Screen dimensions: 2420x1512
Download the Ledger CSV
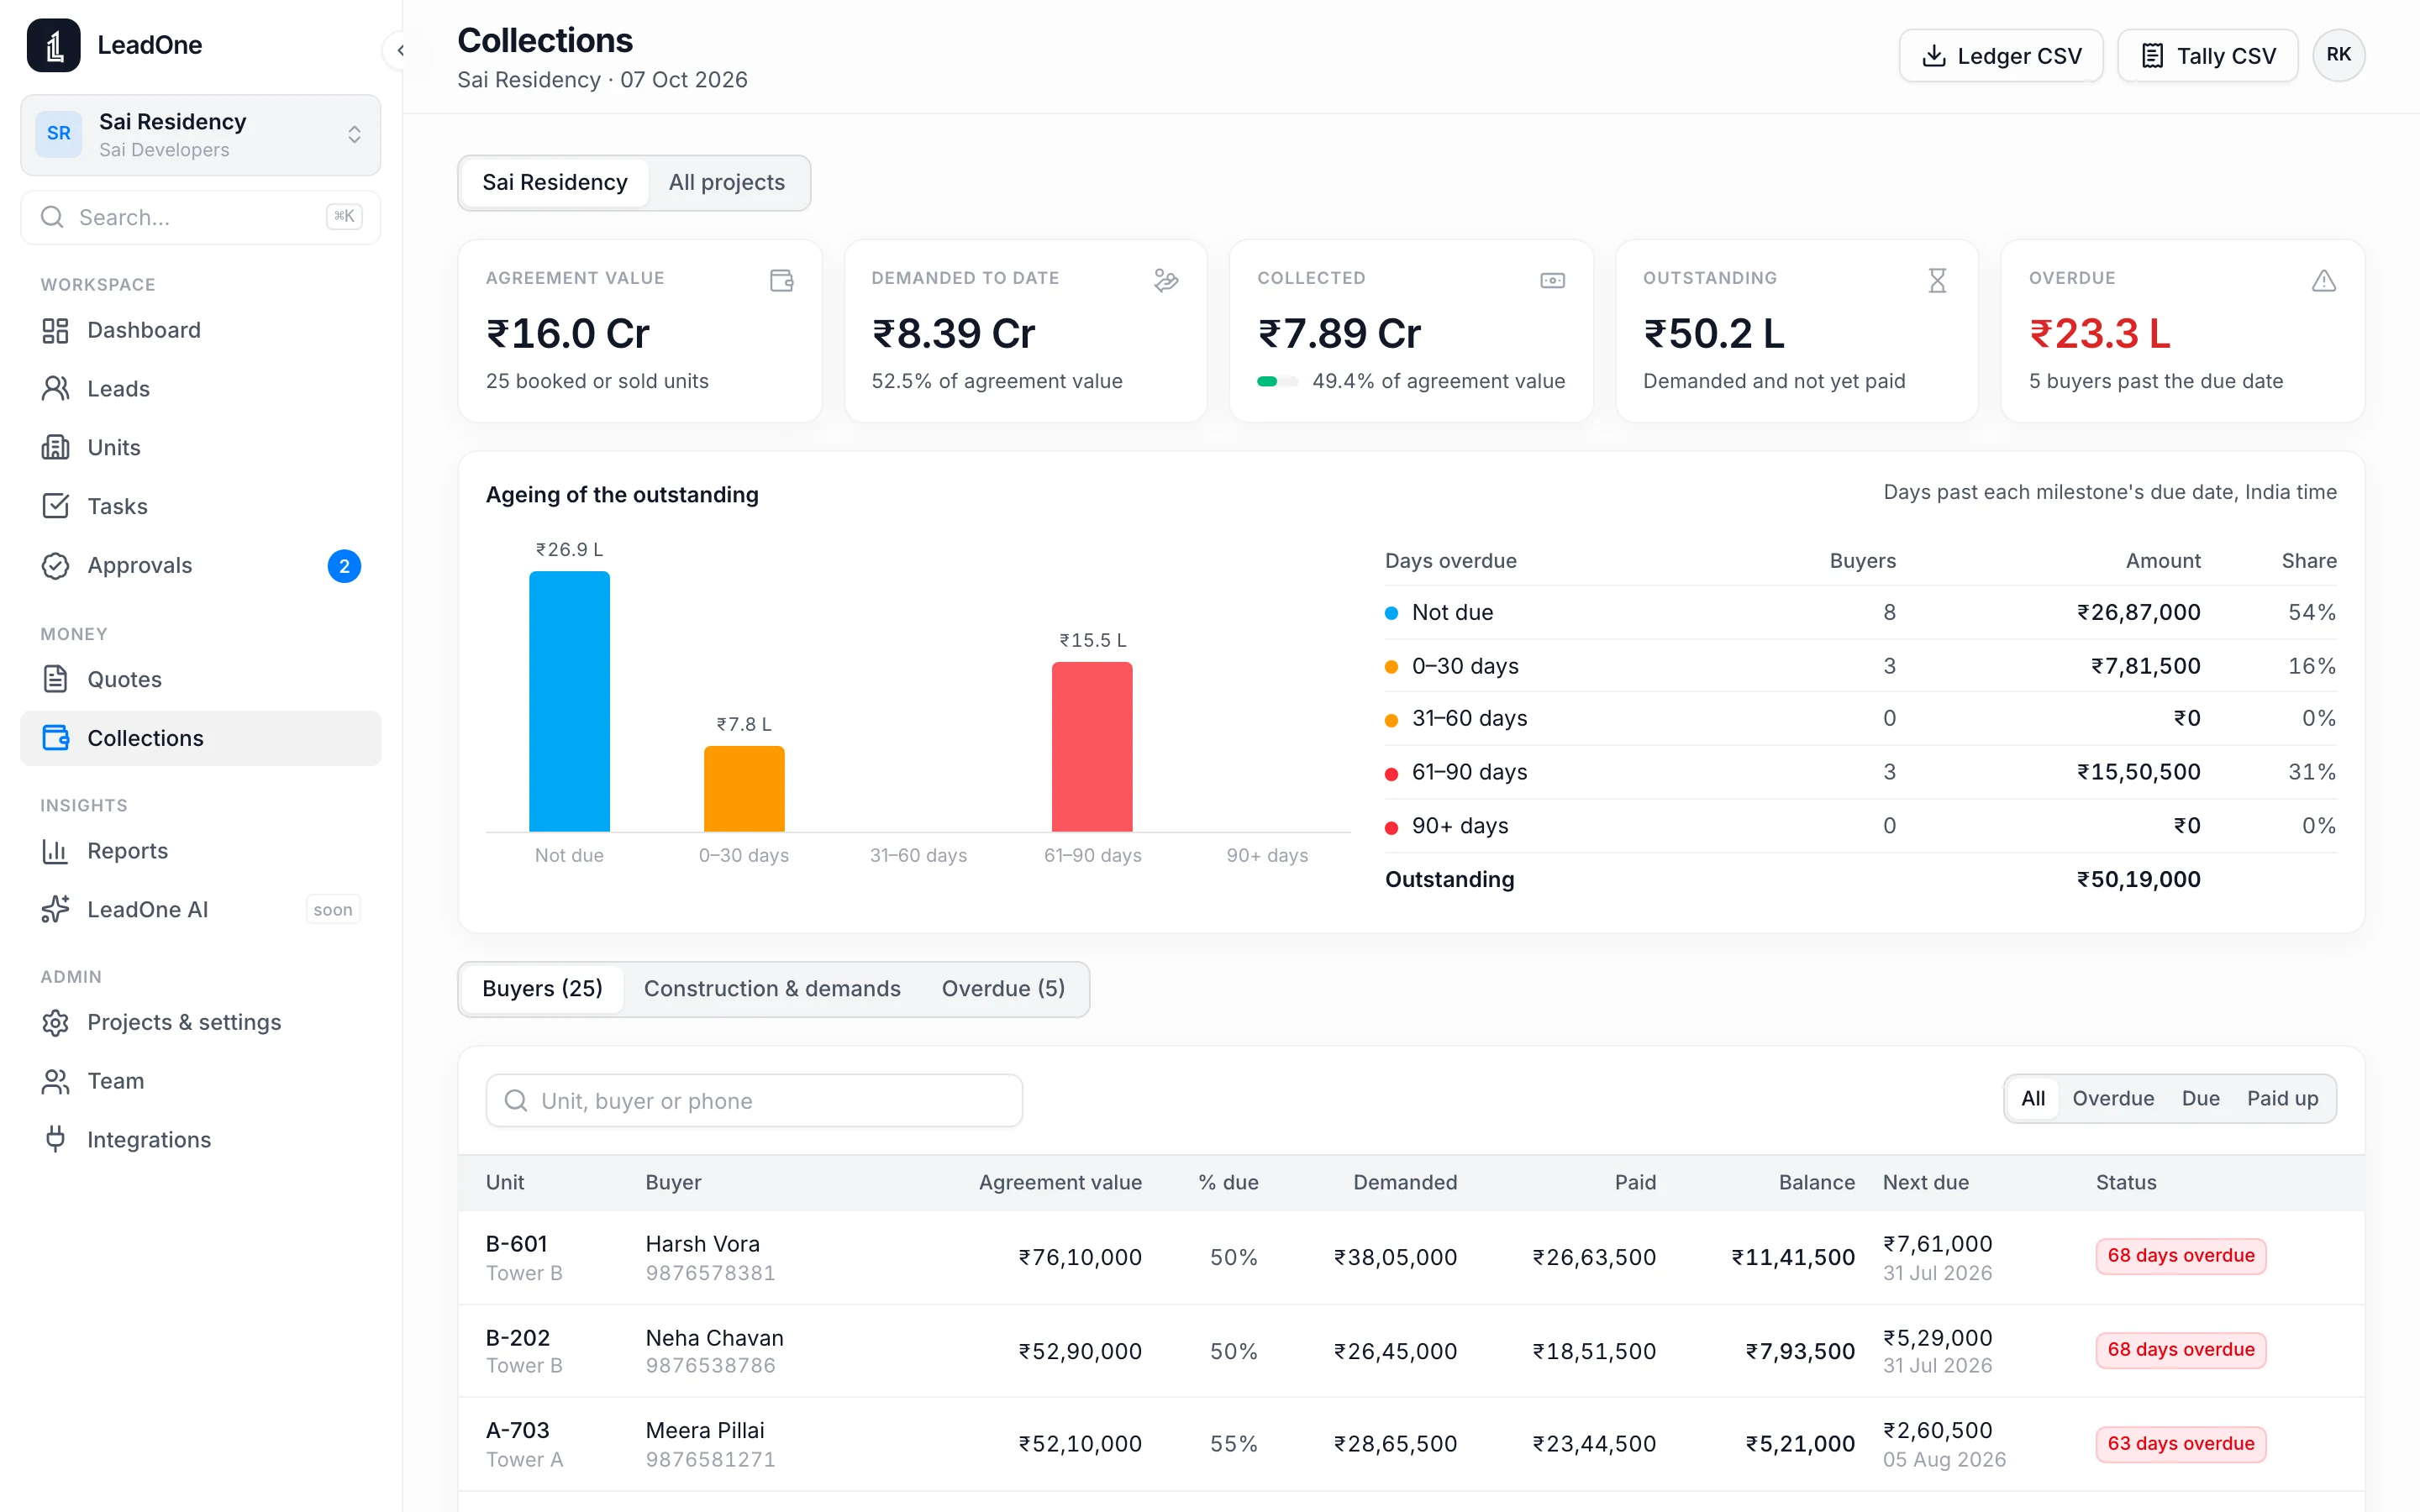(2001, 56)
